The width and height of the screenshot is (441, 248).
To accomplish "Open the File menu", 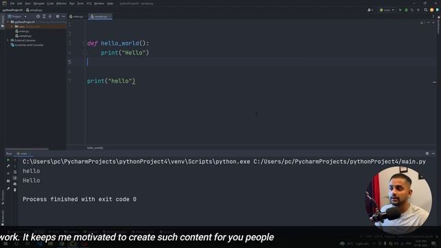I will coord(12,3).
